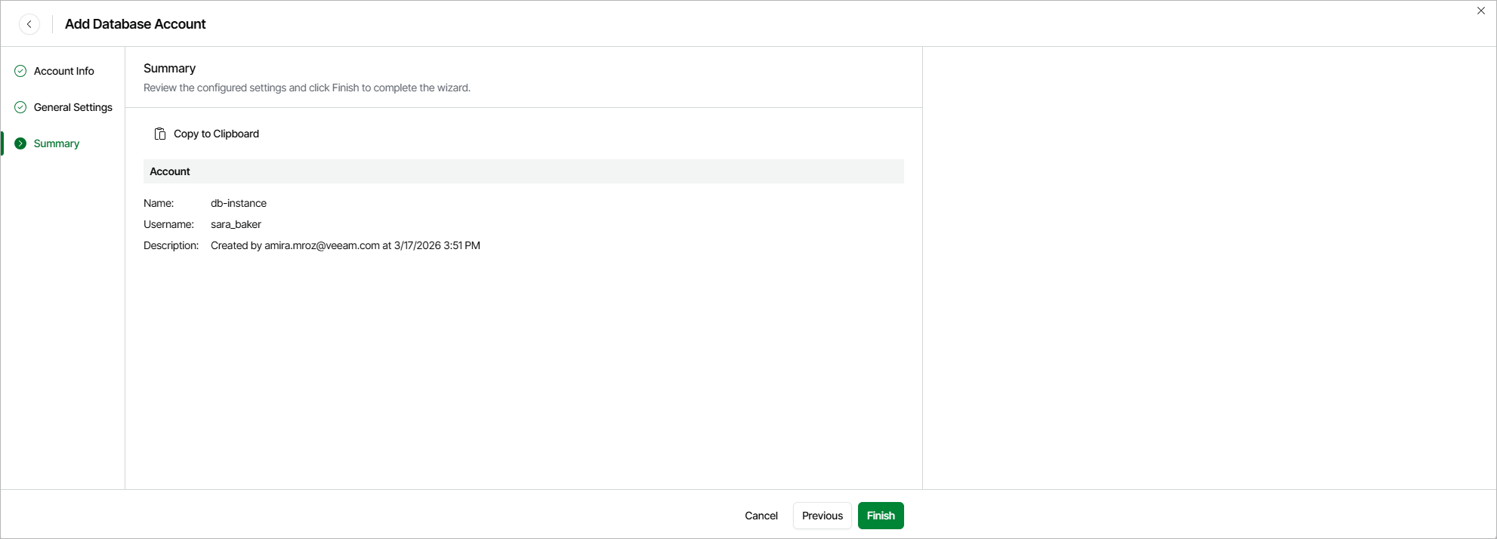This screenshot has height=539, width=1497.
Task: Click the General Settings checkmark icon
Action: pyautogui.click(x=20, y=107)
